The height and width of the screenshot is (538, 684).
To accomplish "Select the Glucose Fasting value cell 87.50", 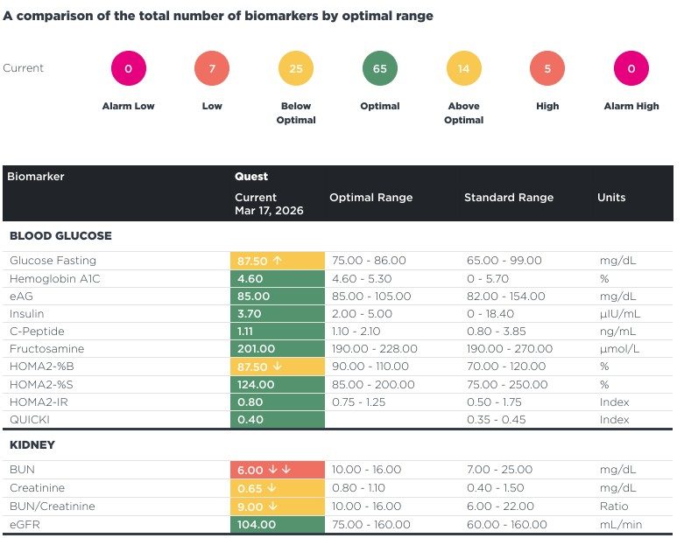I will coord(278,261).
